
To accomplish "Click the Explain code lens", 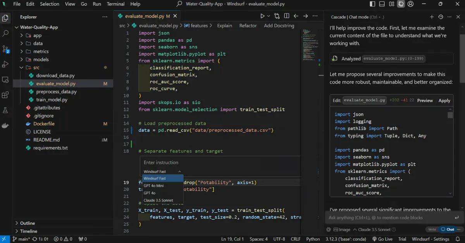I will click(225, 26).
